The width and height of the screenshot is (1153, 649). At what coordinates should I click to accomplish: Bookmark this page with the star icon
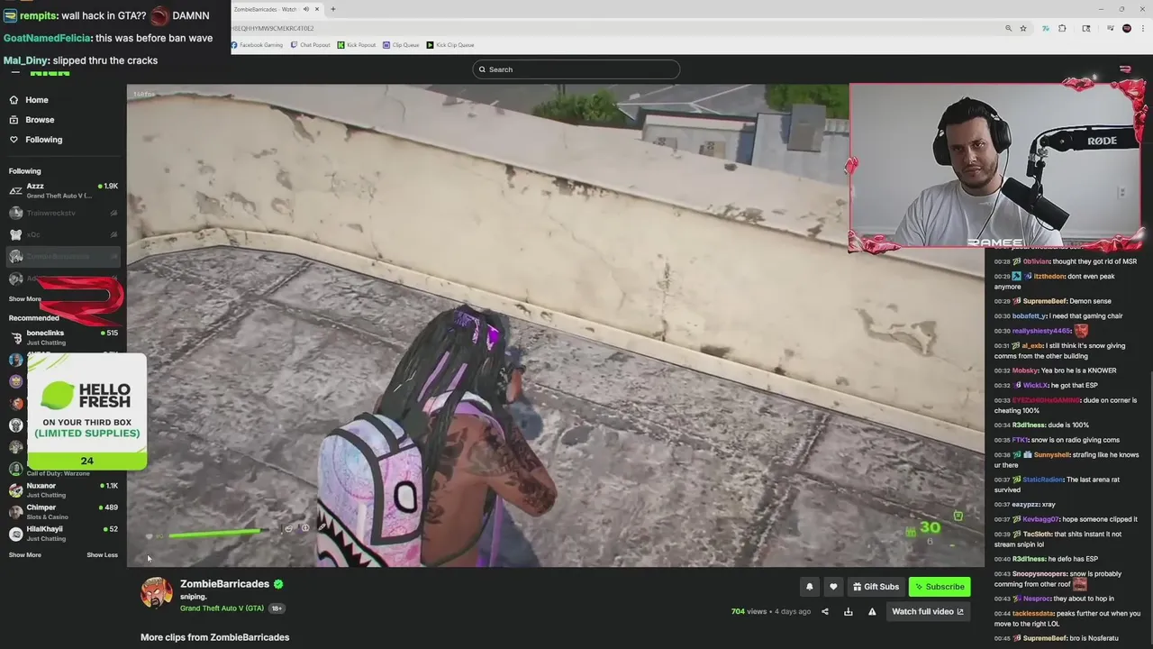click(x=1023, y=28)
